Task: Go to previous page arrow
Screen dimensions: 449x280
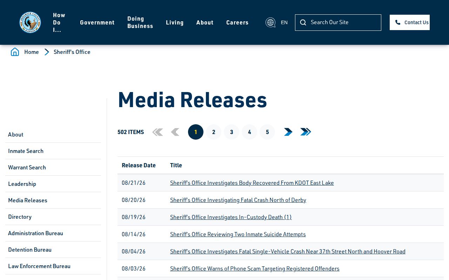Action: 175,132
